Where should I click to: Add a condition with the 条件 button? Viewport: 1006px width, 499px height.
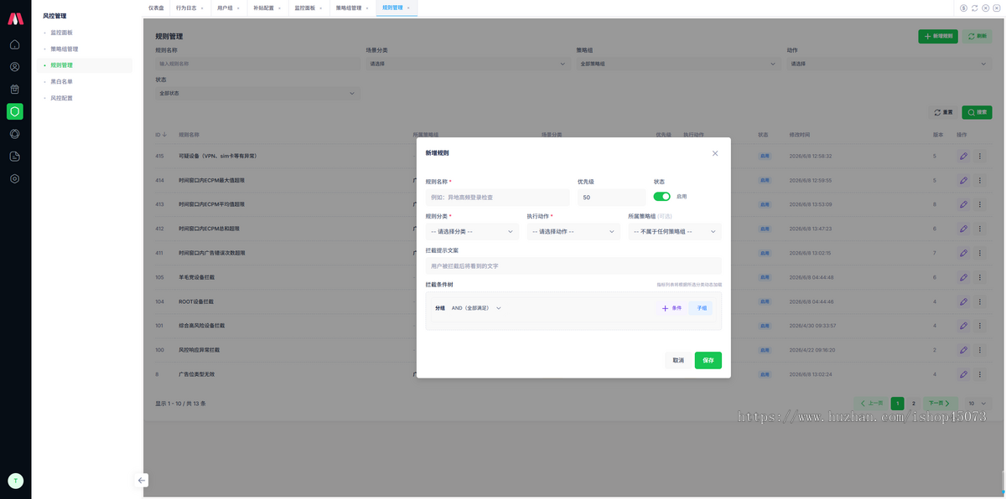pyautogui.click(x=672, y=308)
